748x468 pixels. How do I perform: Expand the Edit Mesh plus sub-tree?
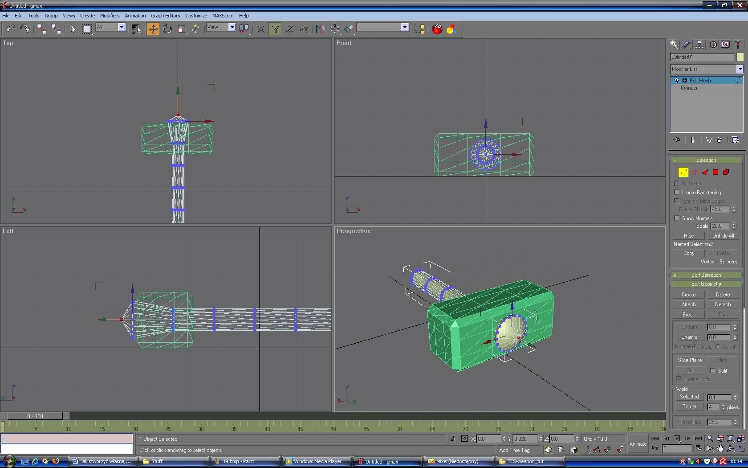pos(684,81)
